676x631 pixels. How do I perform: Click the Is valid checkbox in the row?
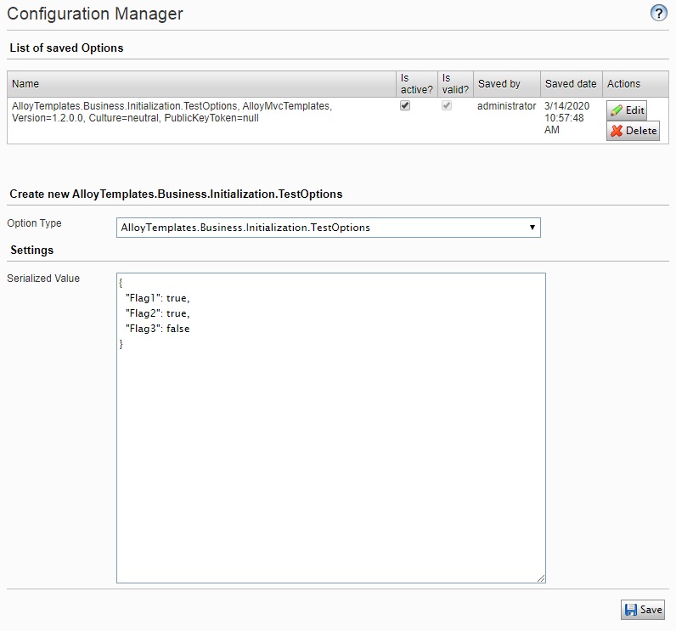pyautogui.click(x=447, y=106)
